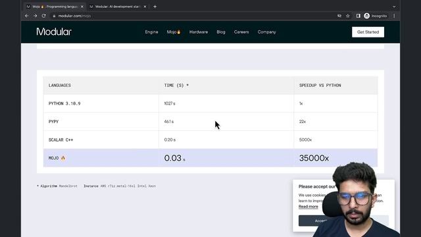Image resolution: width=421 pixels, height=237 pixels.
Task: Open the Chrome three-dot menu
Action: pyautogui.click(x=394, y=16)
